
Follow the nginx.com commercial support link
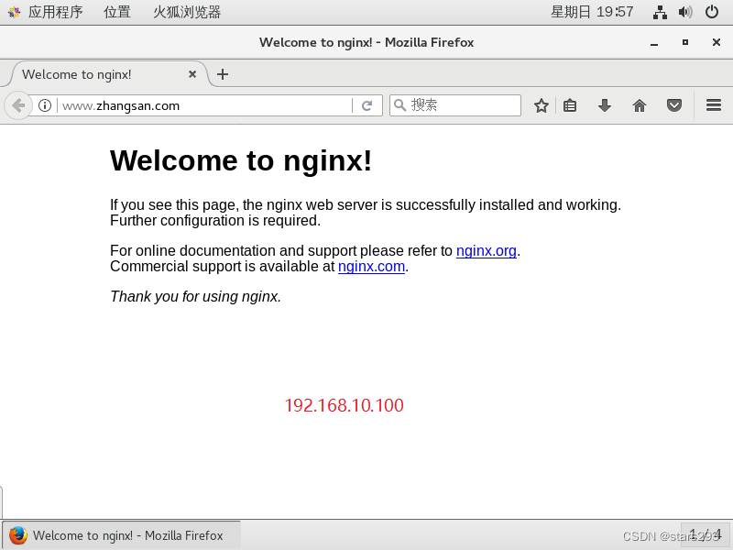point(371,266)
